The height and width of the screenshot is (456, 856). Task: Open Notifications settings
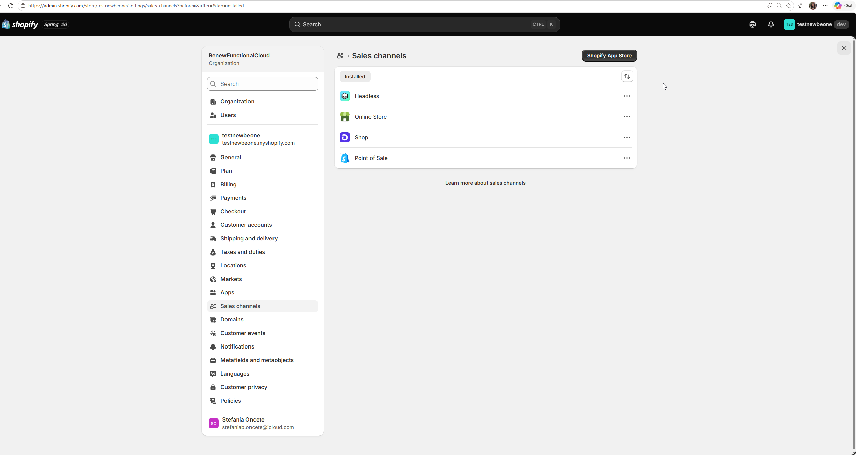[x=262, y=347]
